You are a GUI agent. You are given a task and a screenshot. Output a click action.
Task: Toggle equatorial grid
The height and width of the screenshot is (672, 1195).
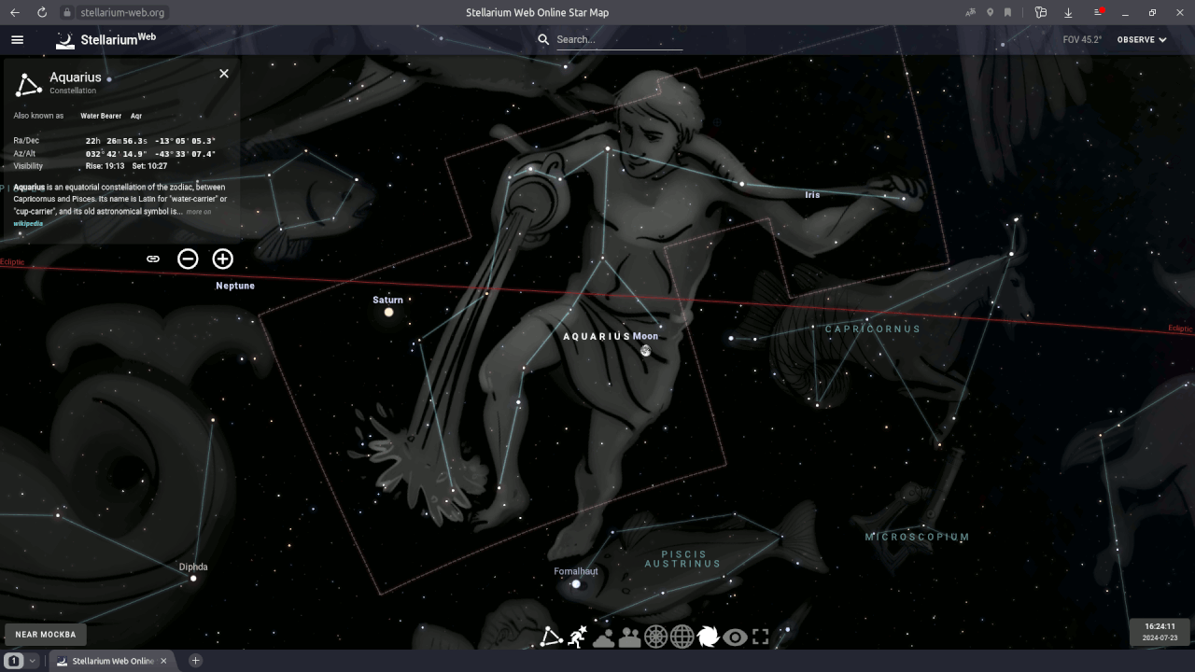[x=682, y=637]
